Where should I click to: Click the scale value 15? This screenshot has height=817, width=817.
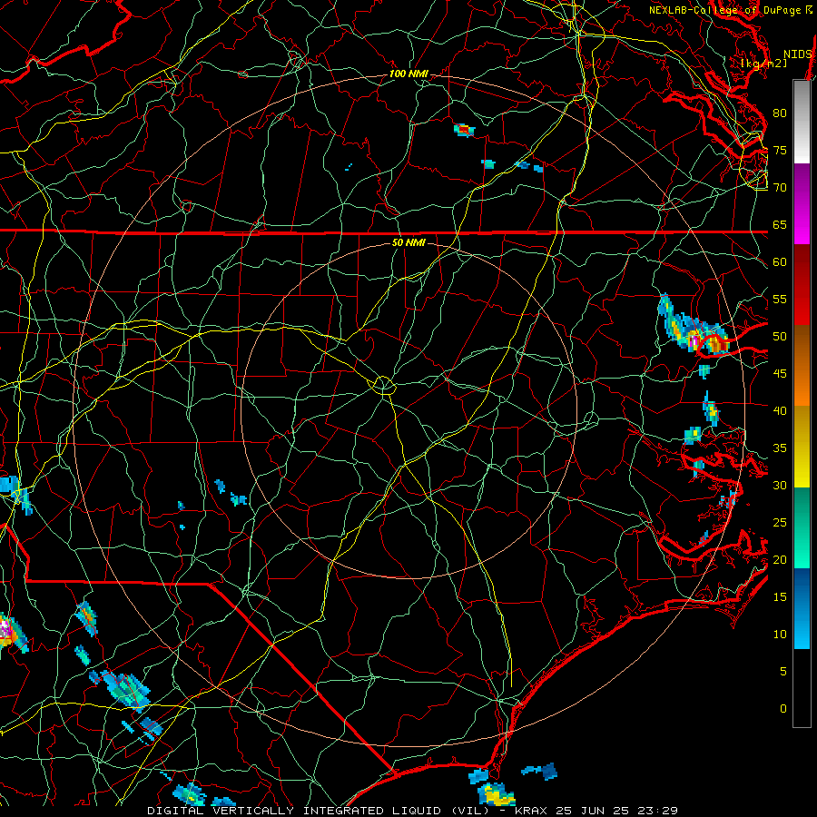pyautogui.click(x=780, y=597)
